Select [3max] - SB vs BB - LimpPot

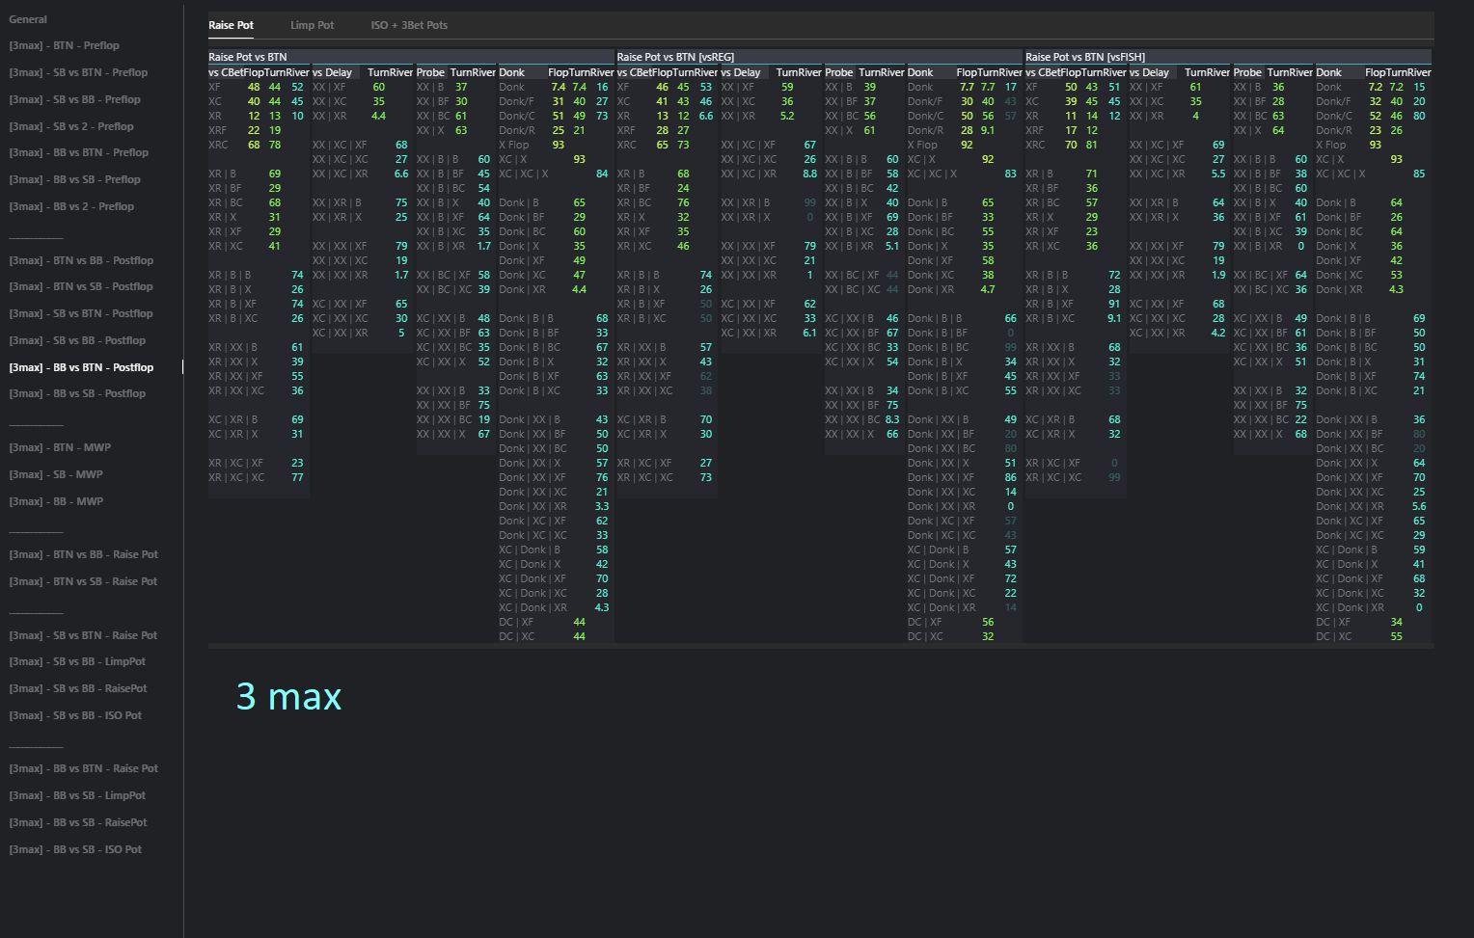click(77, 661)
